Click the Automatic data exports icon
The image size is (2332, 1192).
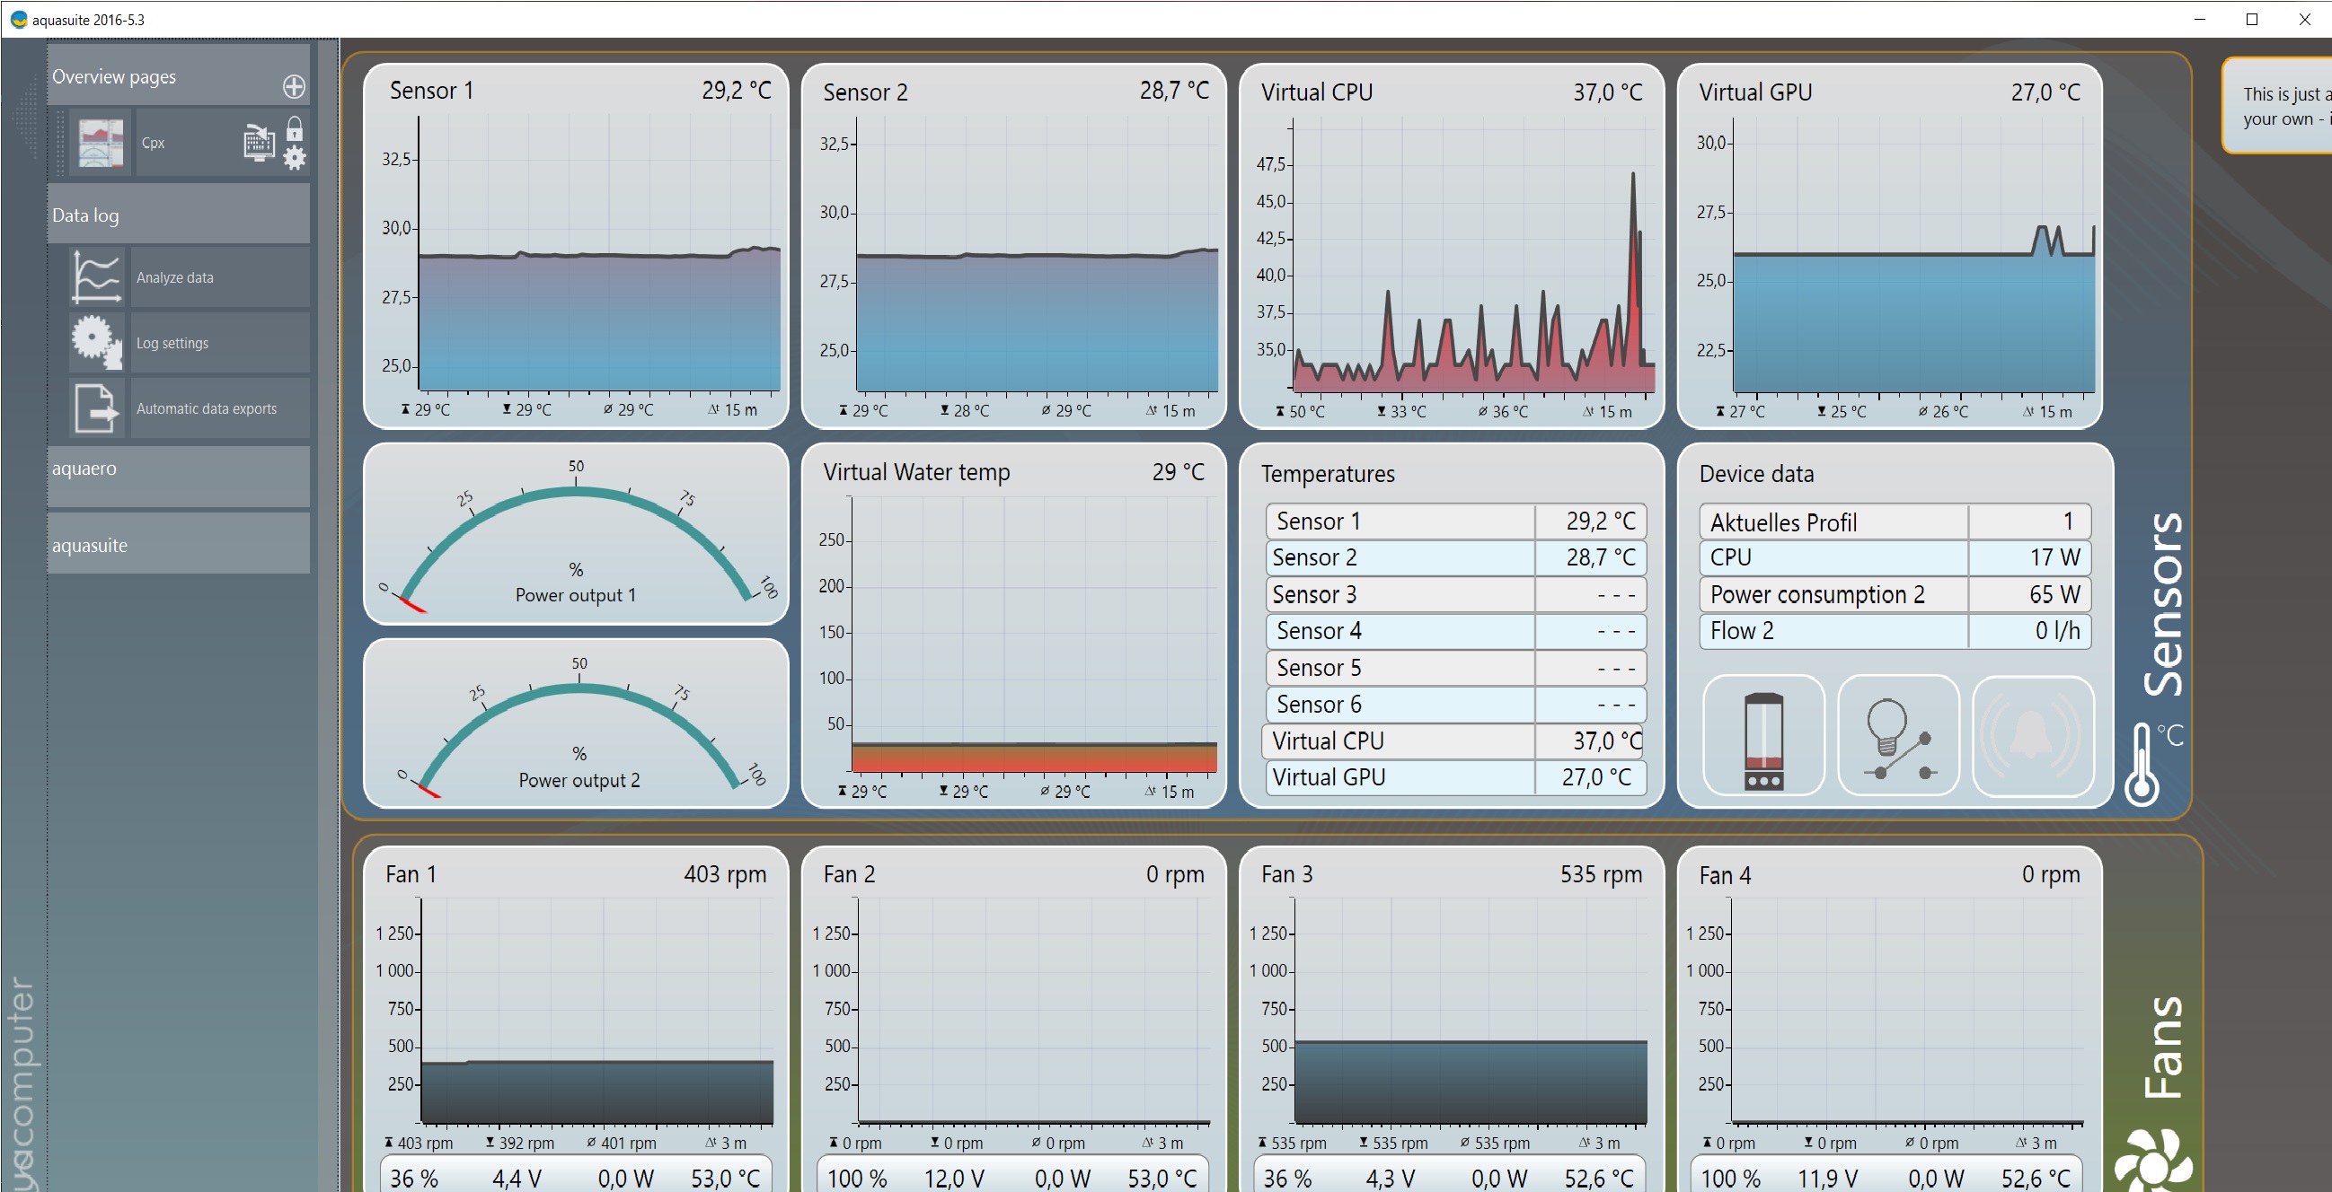click(96, 408)
